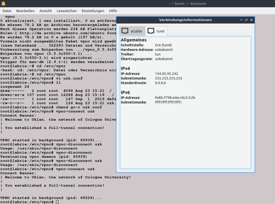Screen dimensions: 275x204
Task: Click 'Trigger für man-db' output line
Action: pyautogui.click(x=57, y=62)
